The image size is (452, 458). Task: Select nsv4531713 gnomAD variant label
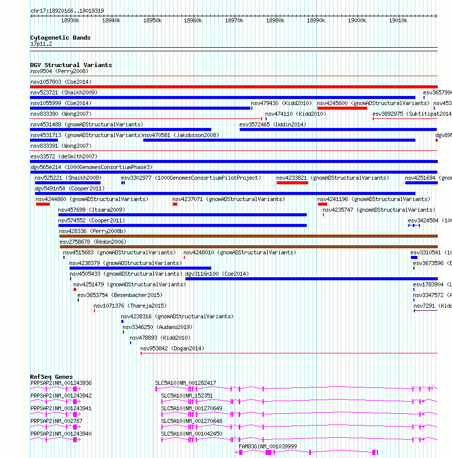point(86,135)
